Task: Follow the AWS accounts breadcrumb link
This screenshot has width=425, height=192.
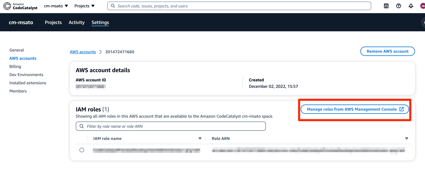Action: [83, 52]
